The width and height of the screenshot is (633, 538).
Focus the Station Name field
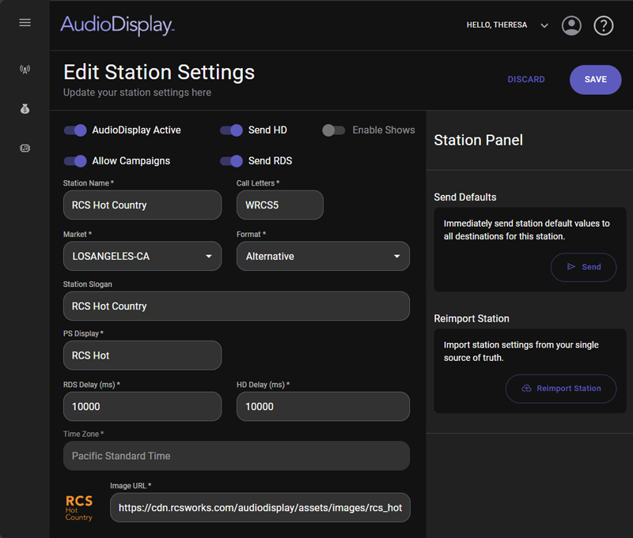point(142,205)
